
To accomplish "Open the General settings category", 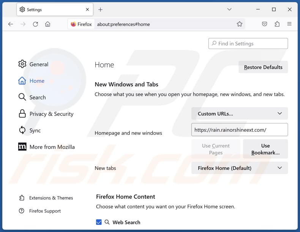I will coord(33,64).
